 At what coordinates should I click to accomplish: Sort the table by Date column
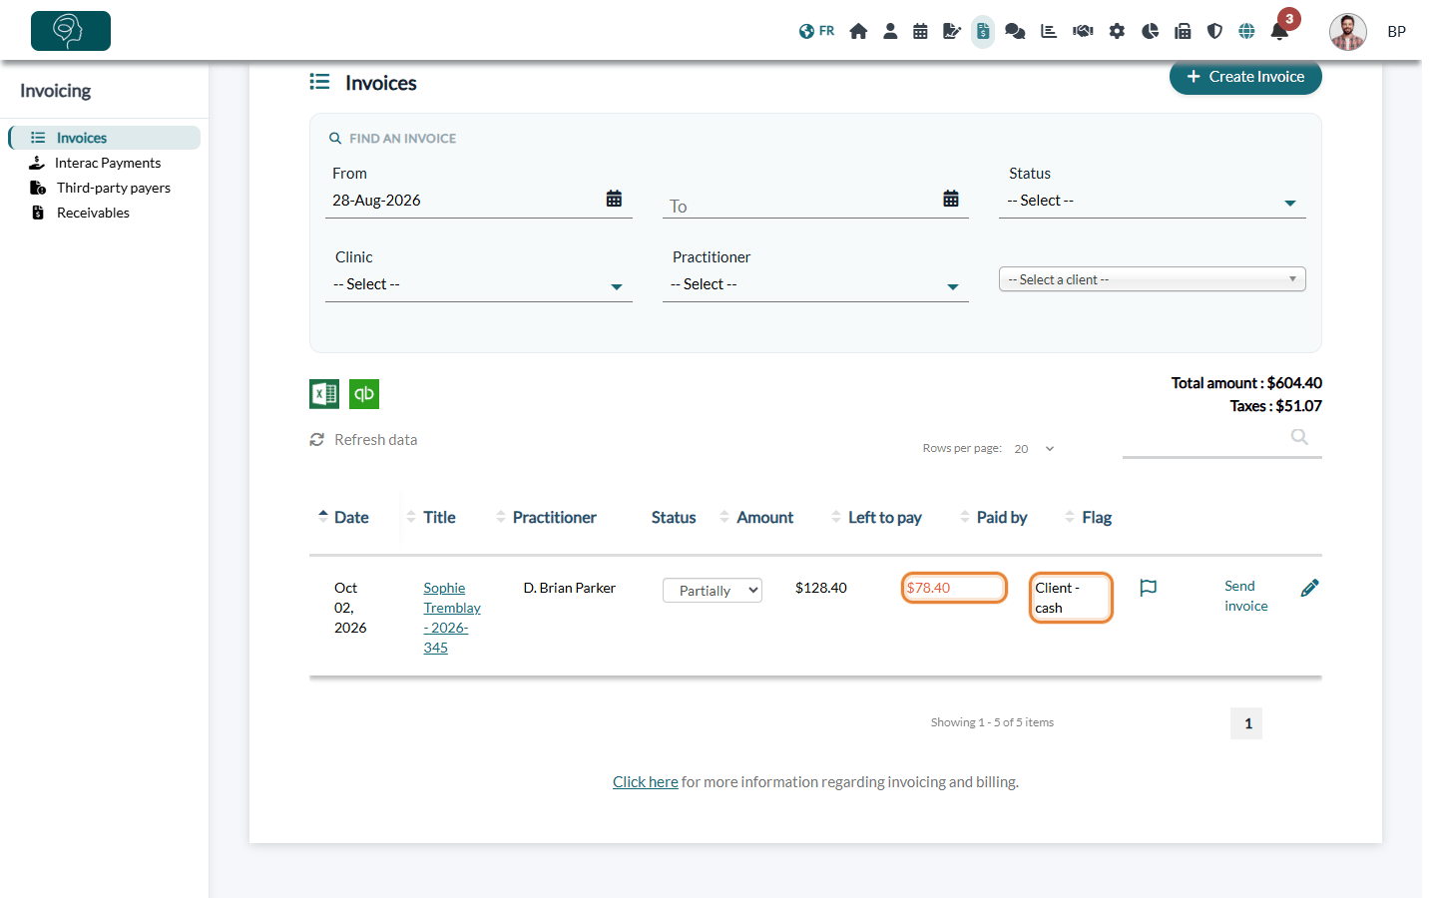[343, 517]
